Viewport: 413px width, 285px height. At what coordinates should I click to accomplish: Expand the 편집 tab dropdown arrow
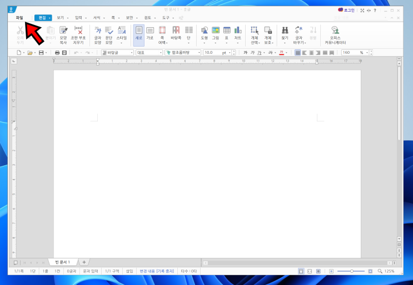pyautogui.click(x=49, y=18)
